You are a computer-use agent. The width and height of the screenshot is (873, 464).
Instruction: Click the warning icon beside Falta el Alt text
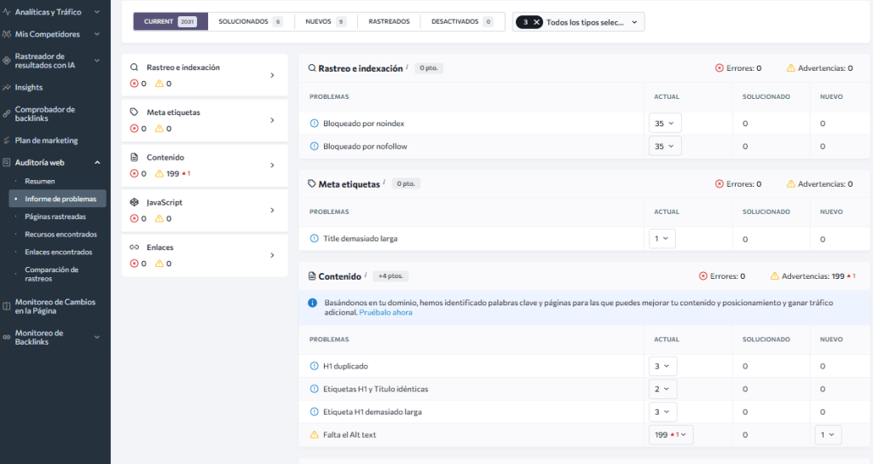[x=314, y=435]
